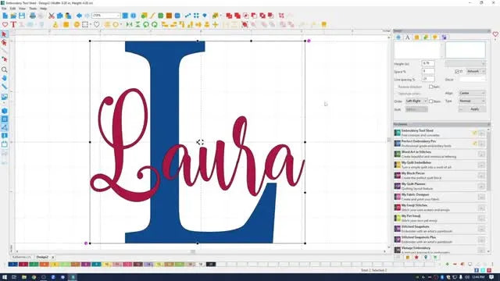The height and width of the screenshot is (281, 500).
Task: Open the Windows Start menu
Action: (x=5, y=277)
